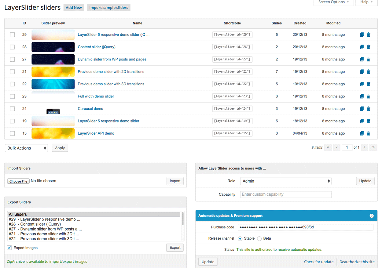This screenshot has height=272, width=382.
Task: Select #22 Previous demo slider in export list
Action: coord(94,239)
